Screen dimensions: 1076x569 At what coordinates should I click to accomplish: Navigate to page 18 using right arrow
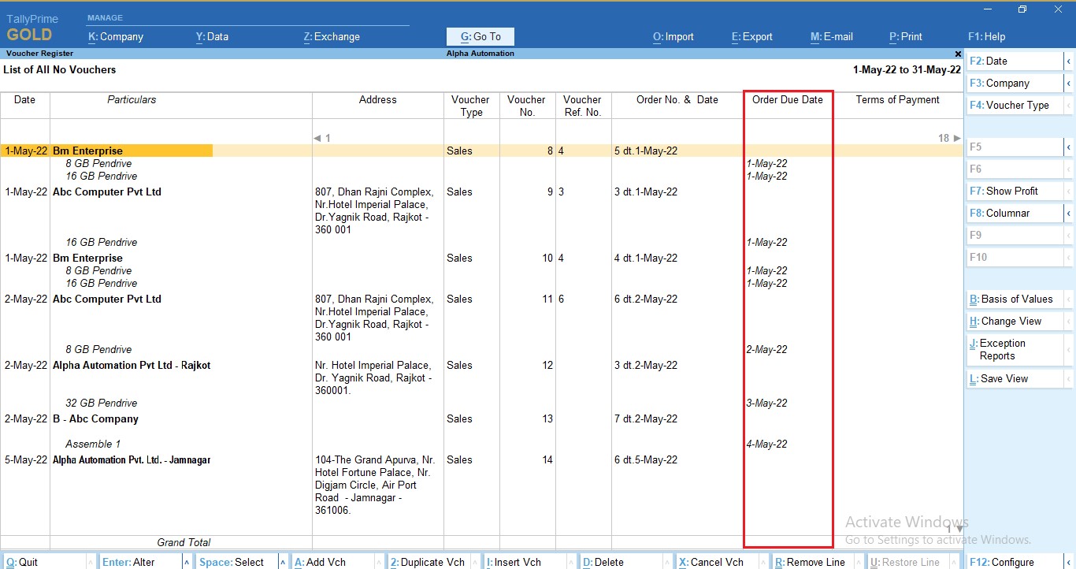(955, 137)
